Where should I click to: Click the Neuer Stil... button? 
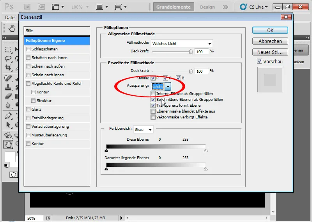270,52
